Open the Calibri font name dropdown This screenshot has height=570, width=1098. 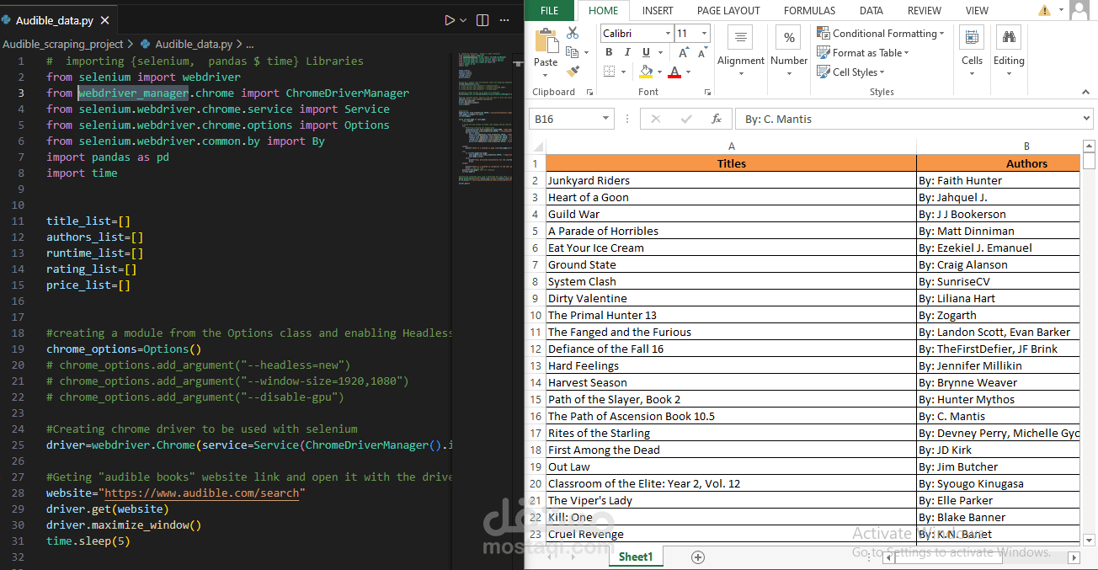point(668,34)
